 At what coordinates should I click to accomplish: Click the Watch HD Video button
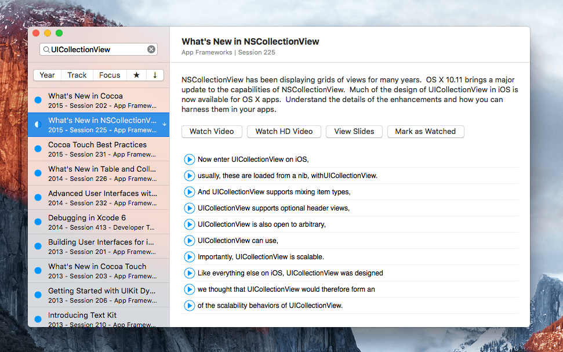point(284,132)
